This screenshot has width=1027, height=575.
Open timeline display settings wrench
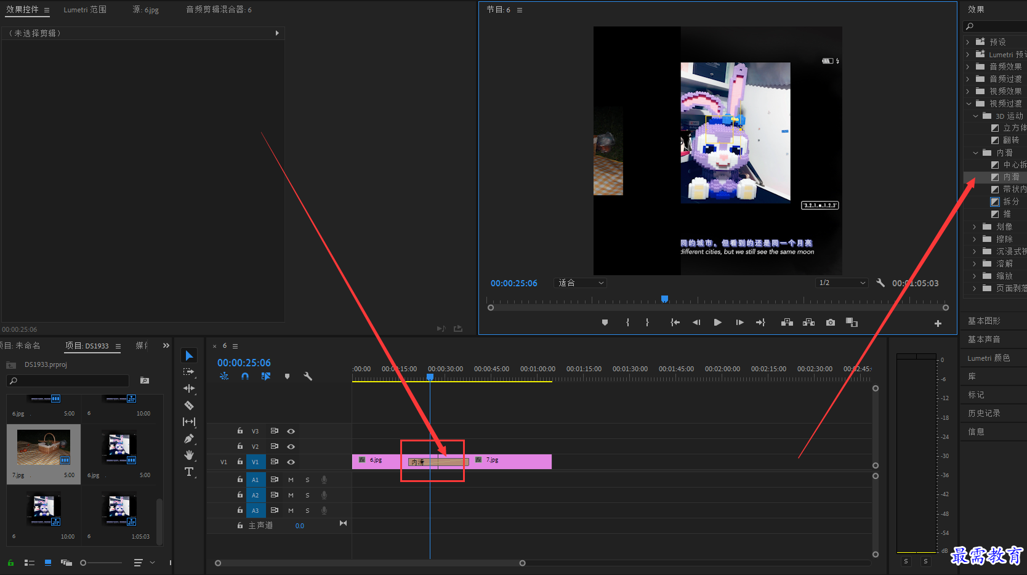tap(308, 376)
